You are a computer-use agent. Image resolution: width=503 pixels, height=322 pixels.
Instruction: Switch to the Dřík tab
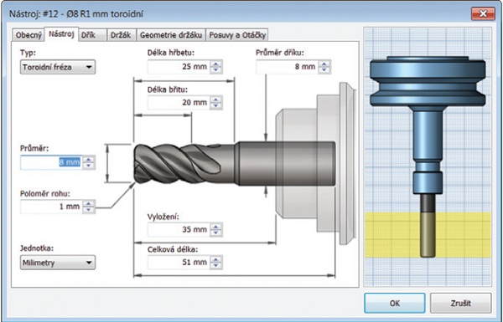[93, 35]
